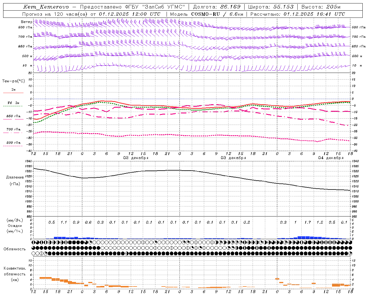Viewport: 367px width, 294px height.
Task: Click the 1.1 three-hour precipitation value
Action: click(x=64, y=223)
